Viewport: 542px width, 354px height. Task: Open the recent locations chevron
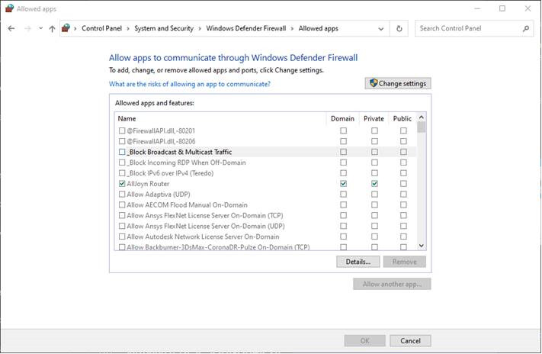click(40, 28)
